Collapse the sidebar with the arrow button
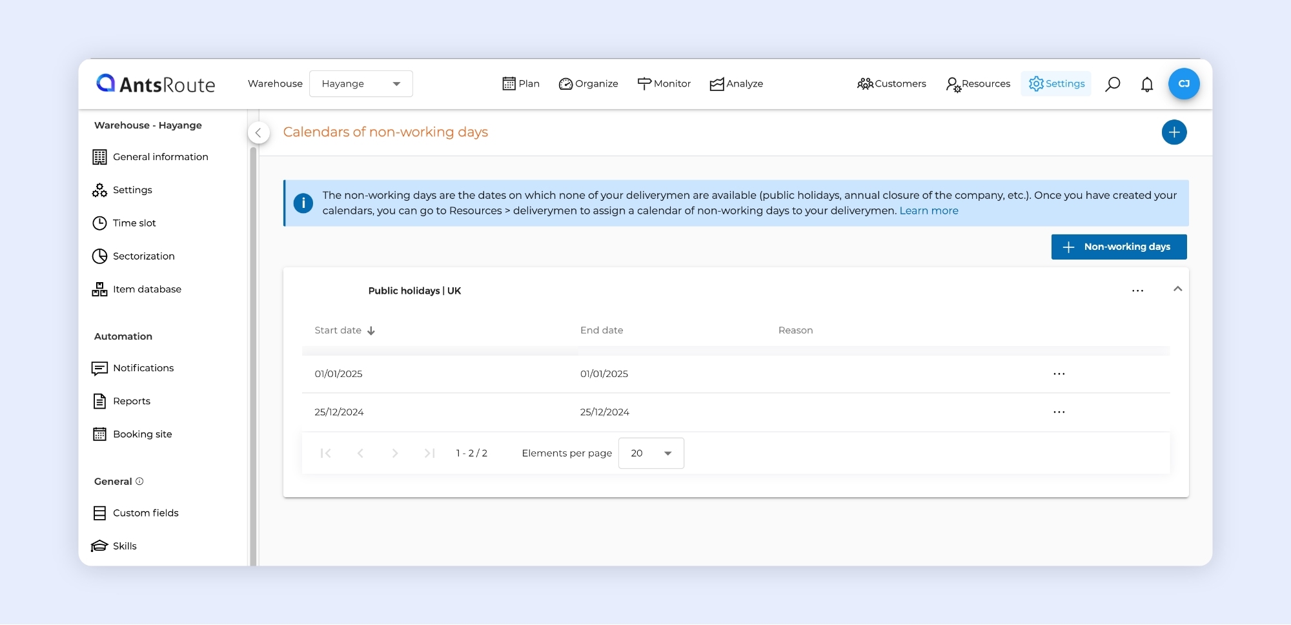Image resolution: width=1291 pixels, height=625 pixels. tap(258, 133)
